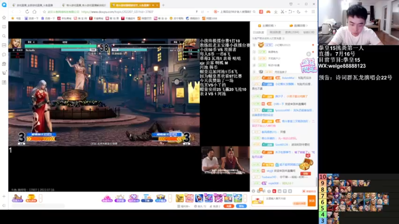The width and height of the screenshot is (399, 224).
Task: Click the orange recharge pill button
Action: click(229, 206)
